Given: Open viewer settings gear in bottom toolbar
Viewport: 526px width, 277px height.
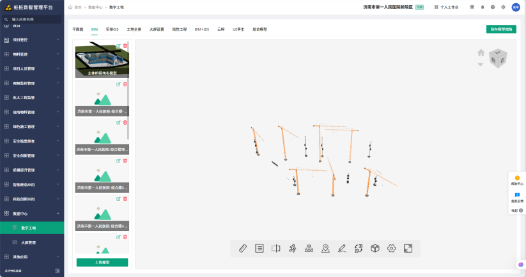Looking at the screenshot, I should click(392, 248).
